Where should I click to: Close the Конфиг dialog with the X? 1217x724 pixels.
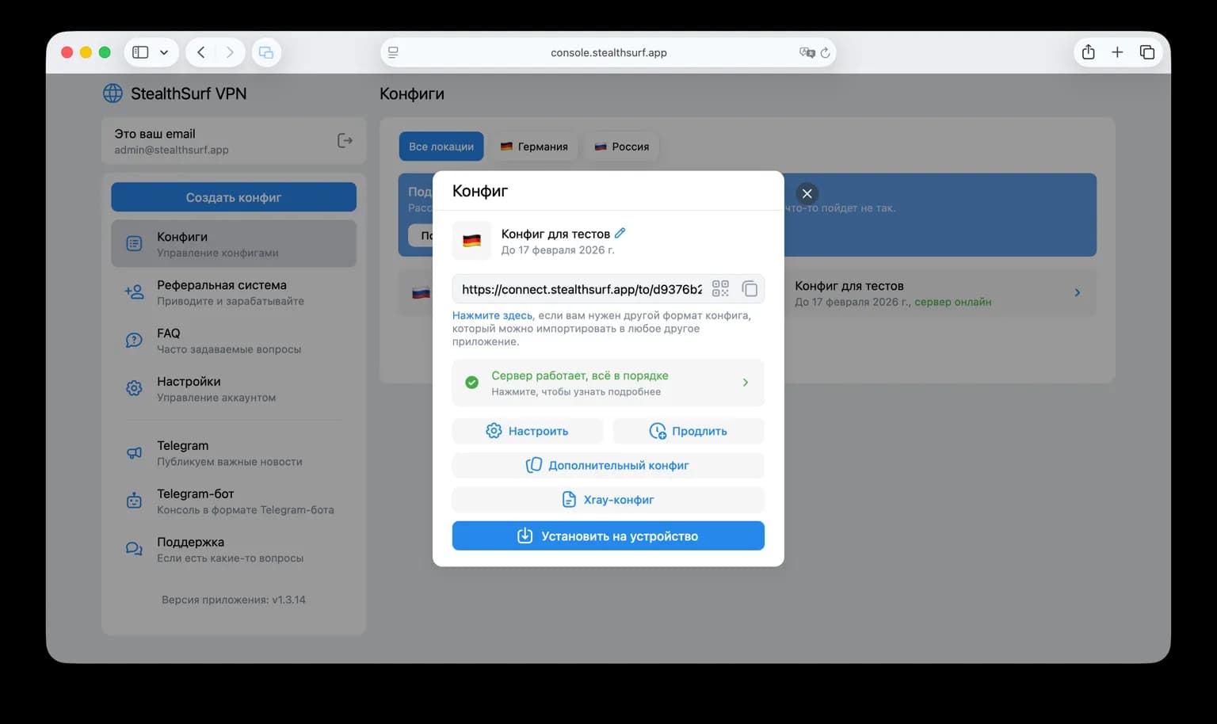[807, 193]
